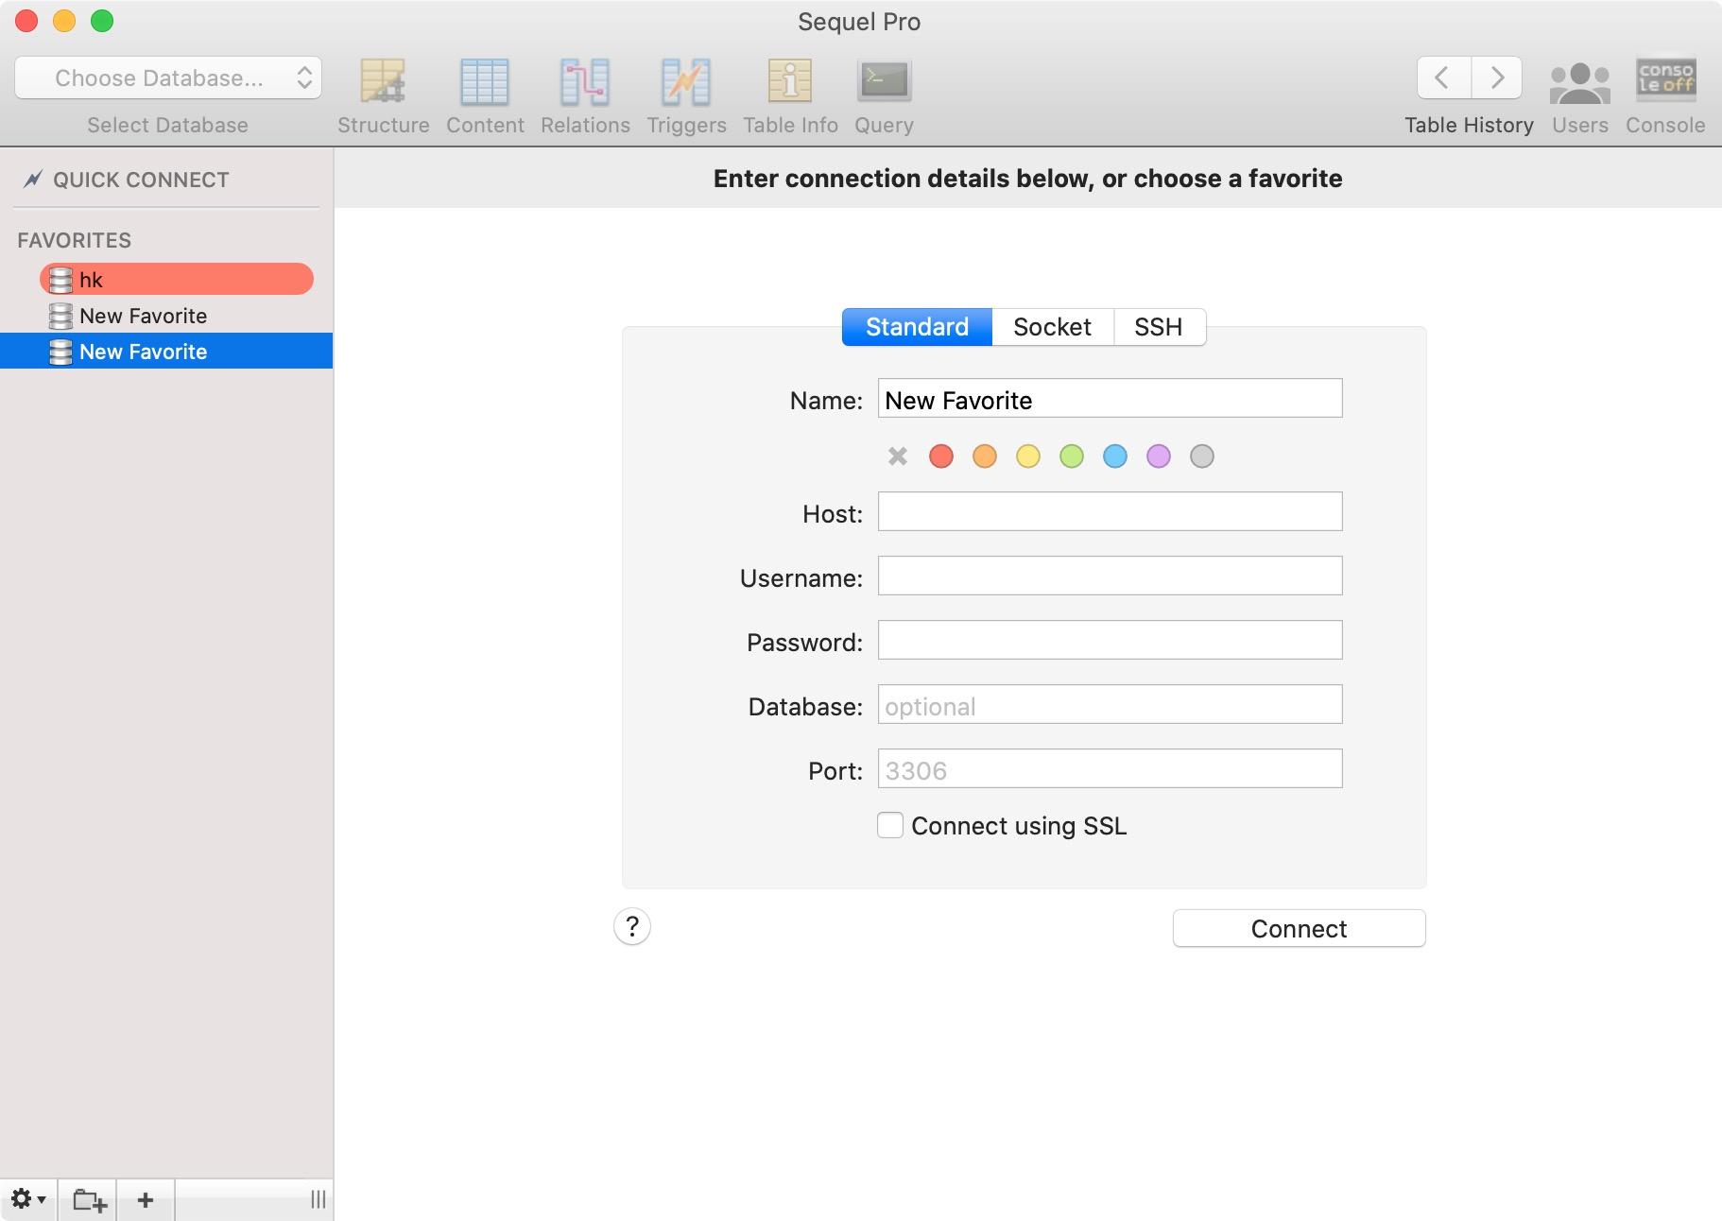
Task: Open the gear actions menu
Action: click(x=27, y=1199)
